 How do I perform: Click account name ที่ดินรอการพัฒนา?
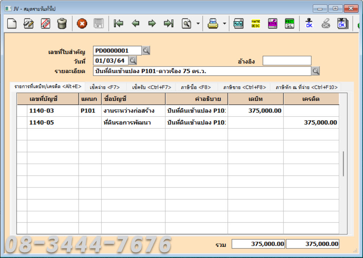pyautogui.click(x=134, y=122)
